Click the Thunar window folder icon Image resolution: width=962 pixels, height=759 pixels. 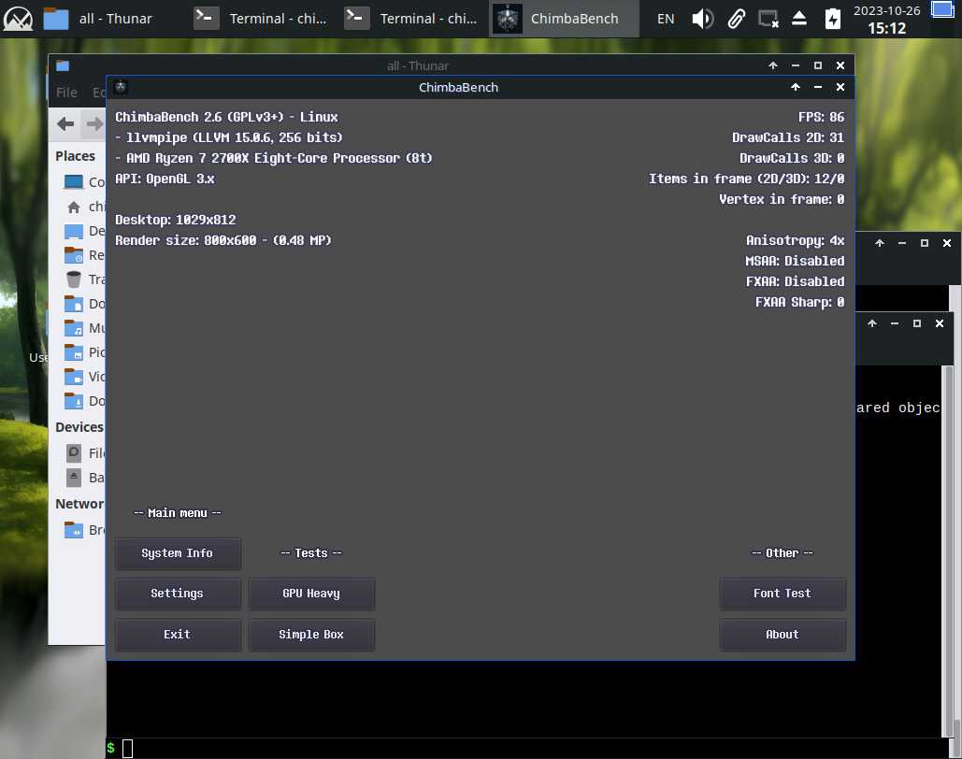click(63, 65)
